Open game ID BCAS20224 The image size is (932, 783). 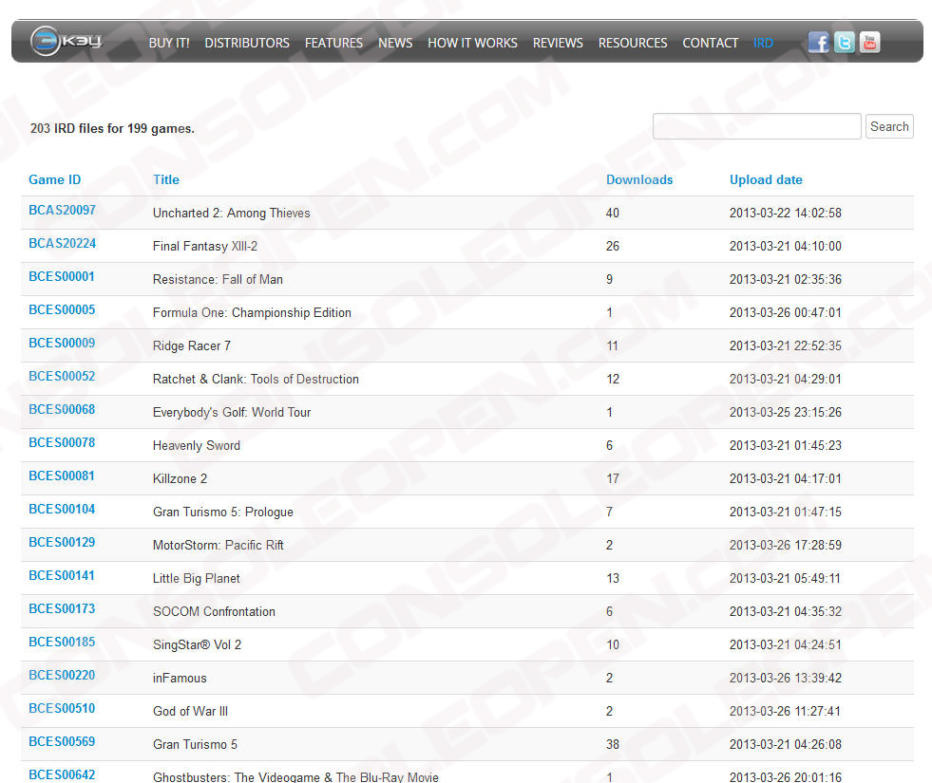pos(62,243)
